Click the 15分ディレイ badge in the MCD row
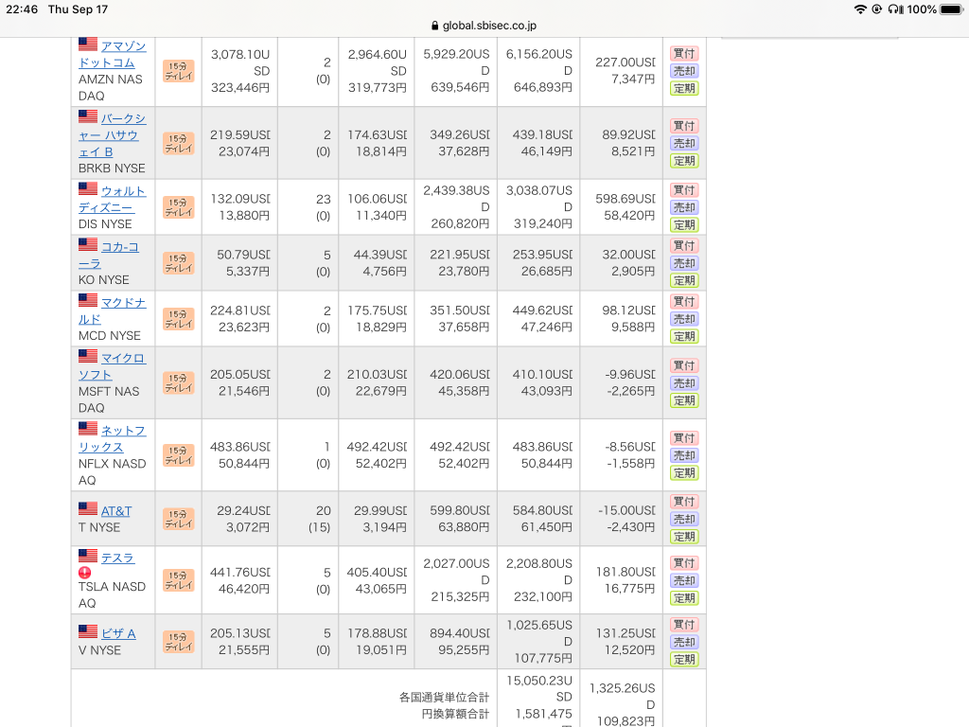 pos(179,319)
